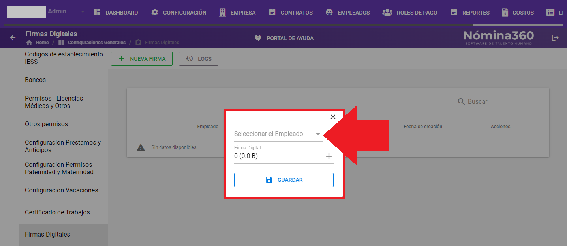567x246 pixels.
Task: Expand the Admin account dropdown arrow
Action: pos(83,11)
